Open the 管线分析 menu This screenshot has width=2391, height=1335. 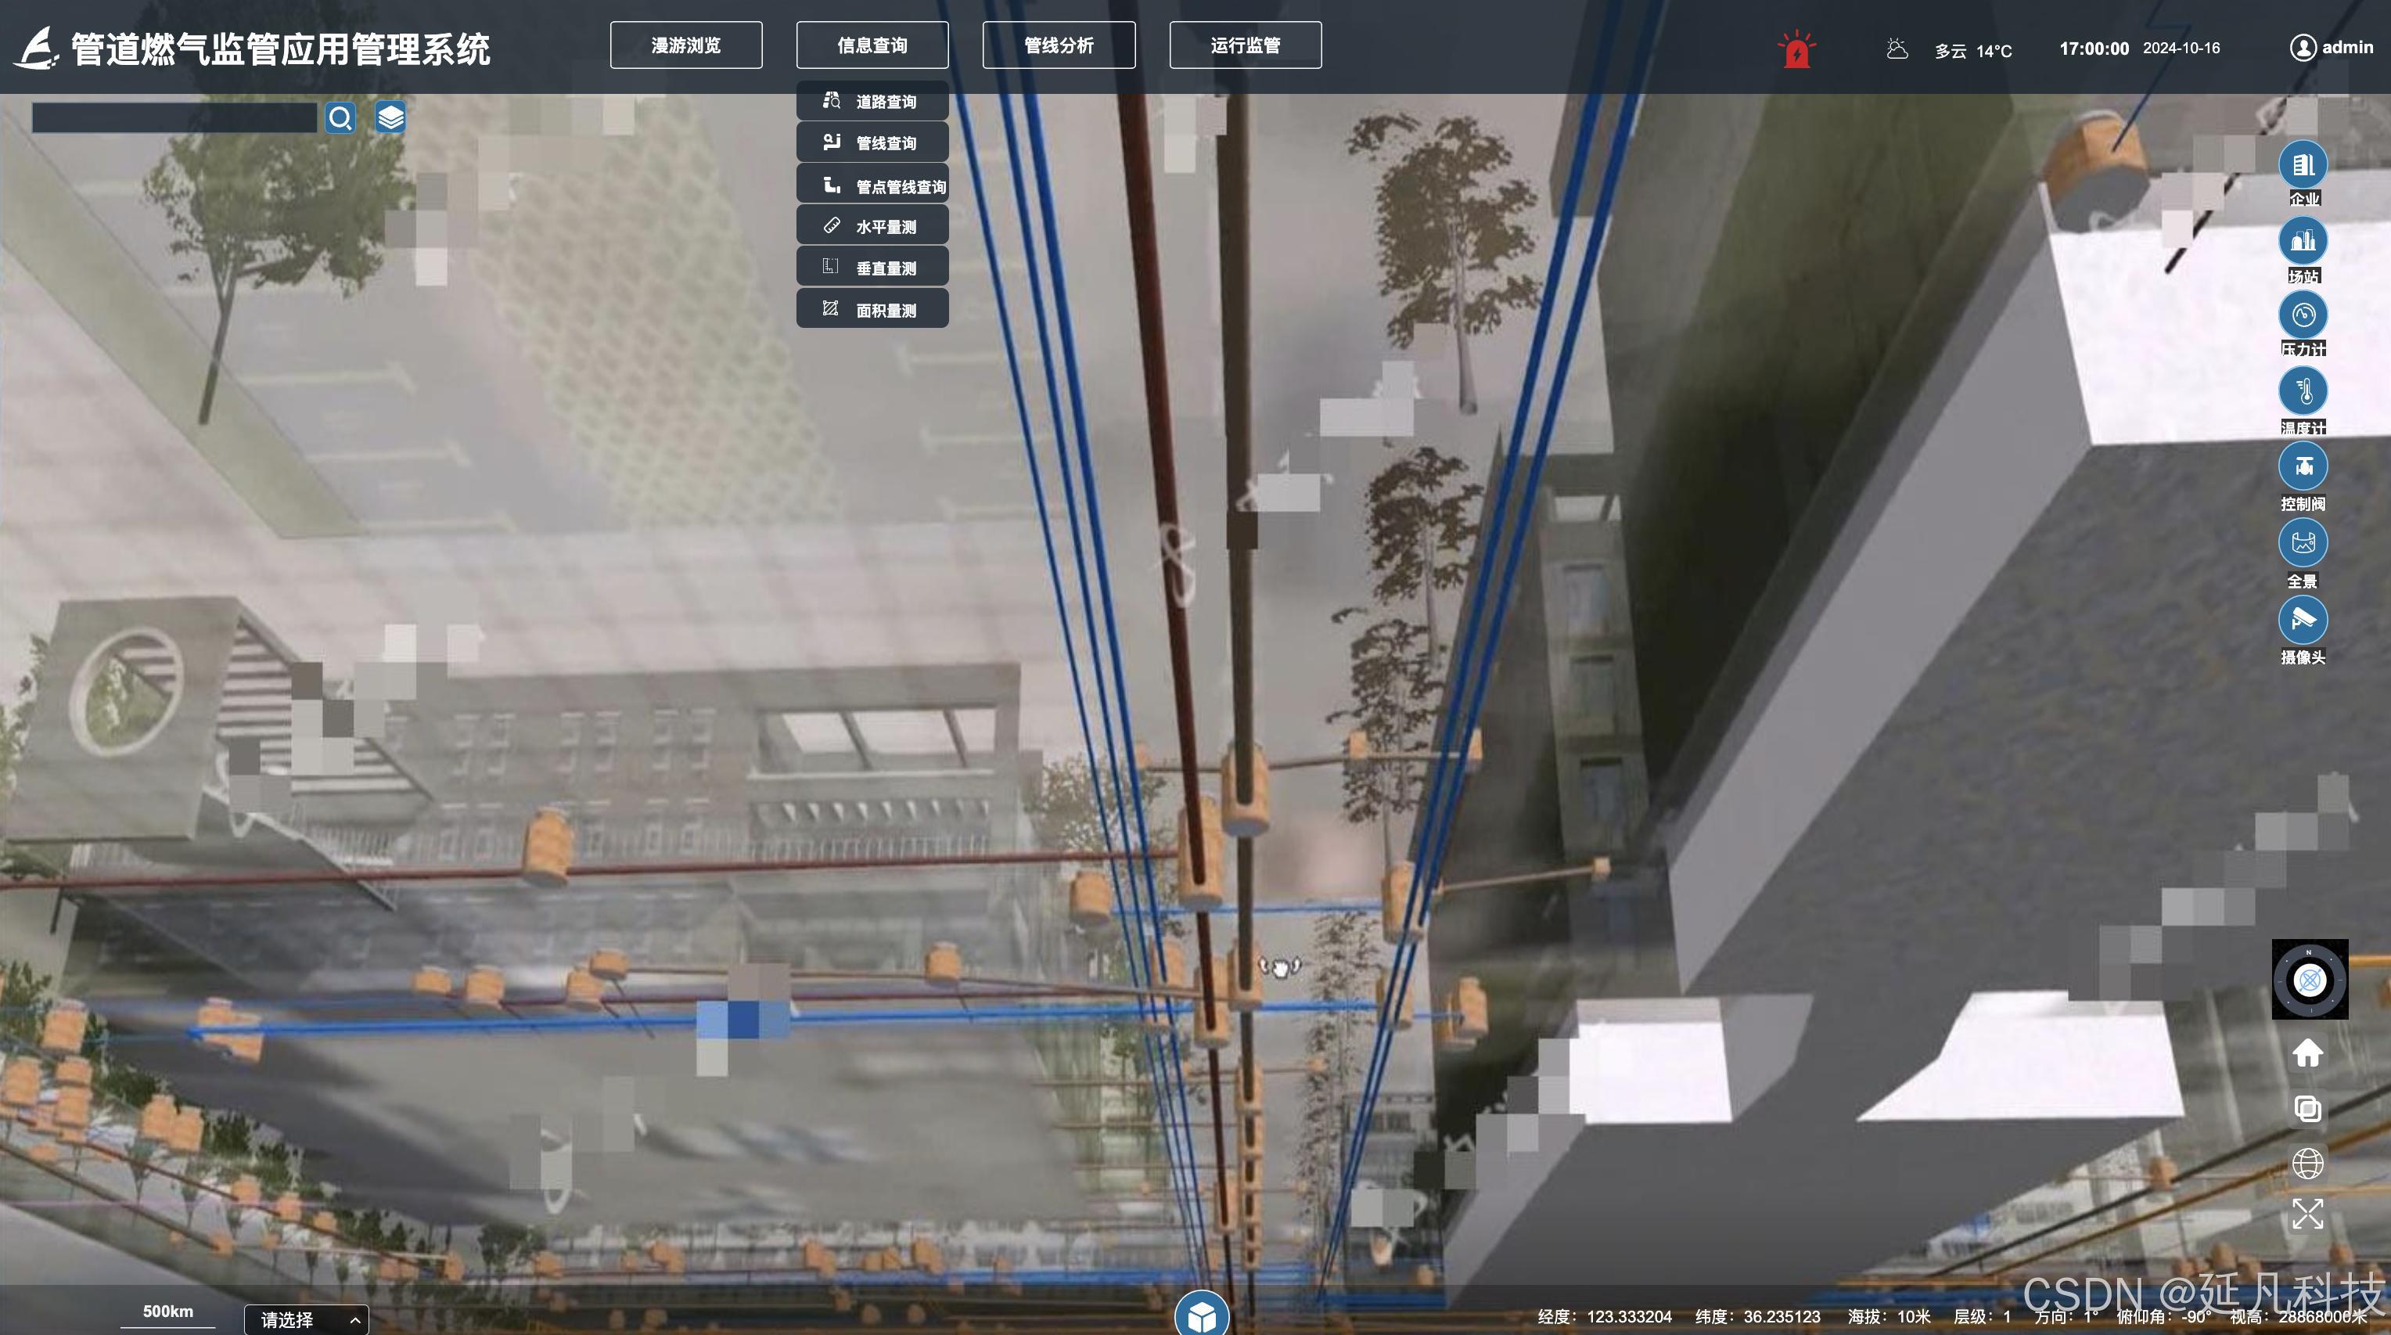click(x=1059, y=45)
